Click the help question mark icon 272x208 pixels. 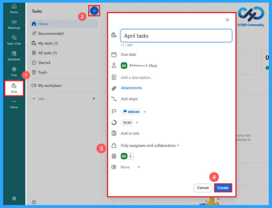click(34, 202)
